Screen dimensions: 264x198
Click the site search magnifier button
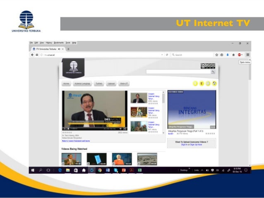point(213,72)
